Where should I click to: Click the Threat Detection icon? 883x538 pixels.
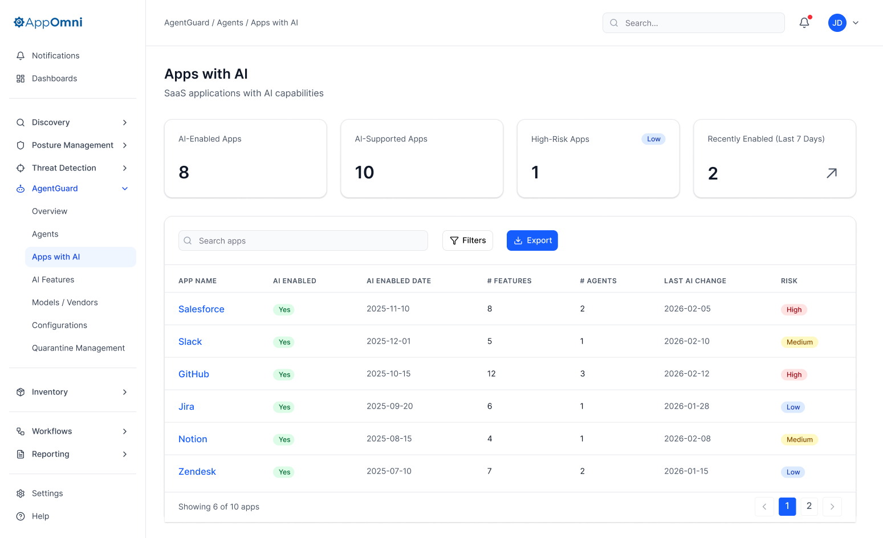(x=21, y=168)
